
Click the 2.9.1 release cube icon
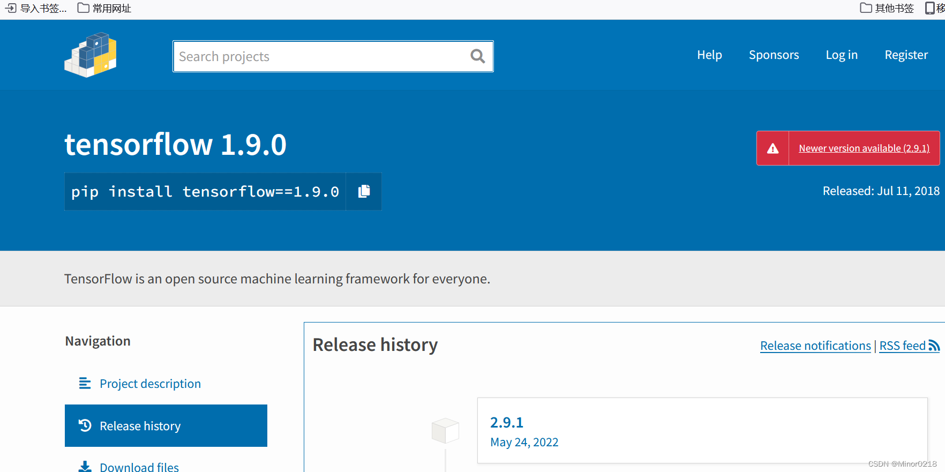445,430
